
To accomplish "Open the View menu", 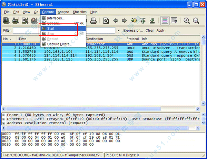I will 26,12.
